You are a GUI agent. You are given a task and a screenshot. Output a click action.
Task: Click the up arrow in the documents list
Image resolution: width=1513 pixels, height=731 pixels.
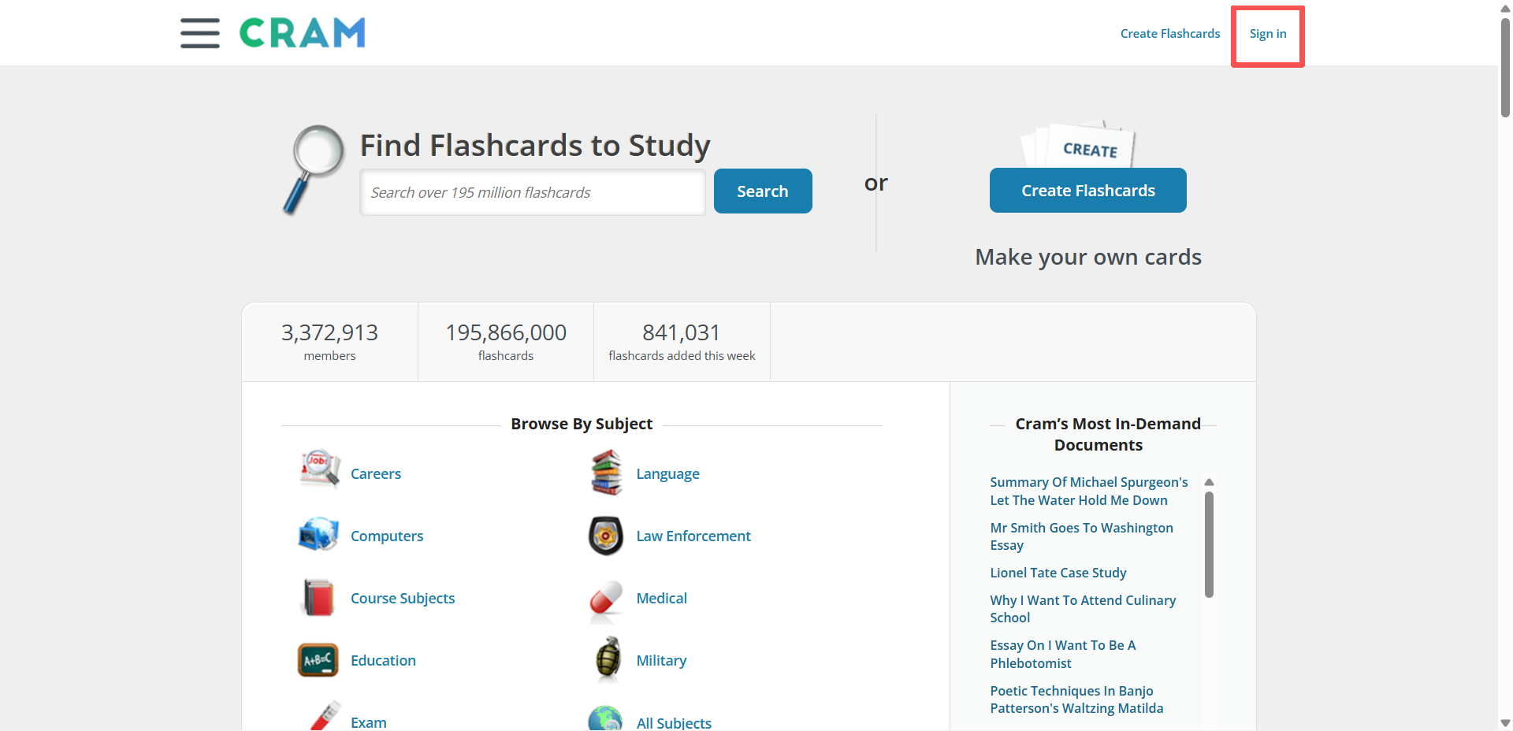1209,482
